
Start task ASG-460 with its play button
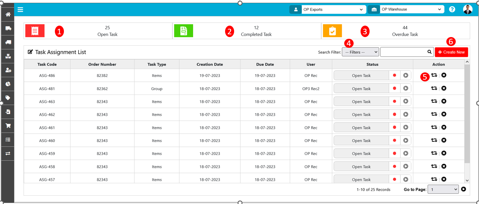click(405, 141)
